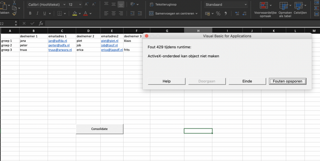The width and height of the screenshot is (320, 161).
Task: Click the insert function fx icon
Action: pyautogui.click(x=41, y=23)
